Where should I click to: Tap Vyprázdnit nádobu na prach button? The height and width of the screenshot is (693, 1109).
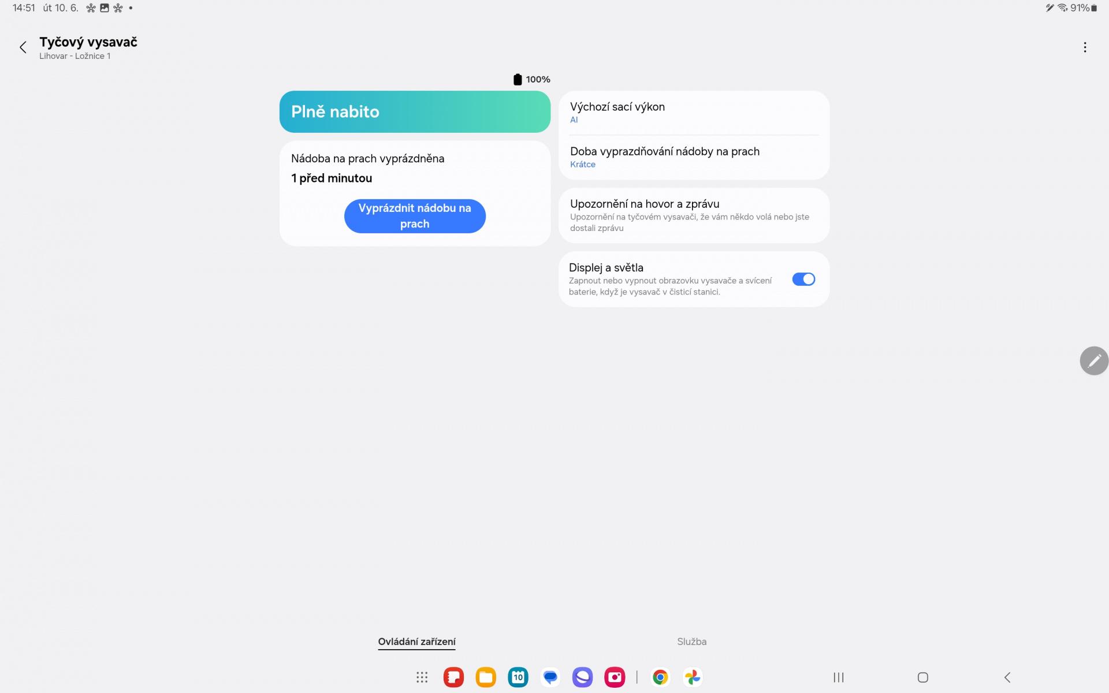coord(415,216)
